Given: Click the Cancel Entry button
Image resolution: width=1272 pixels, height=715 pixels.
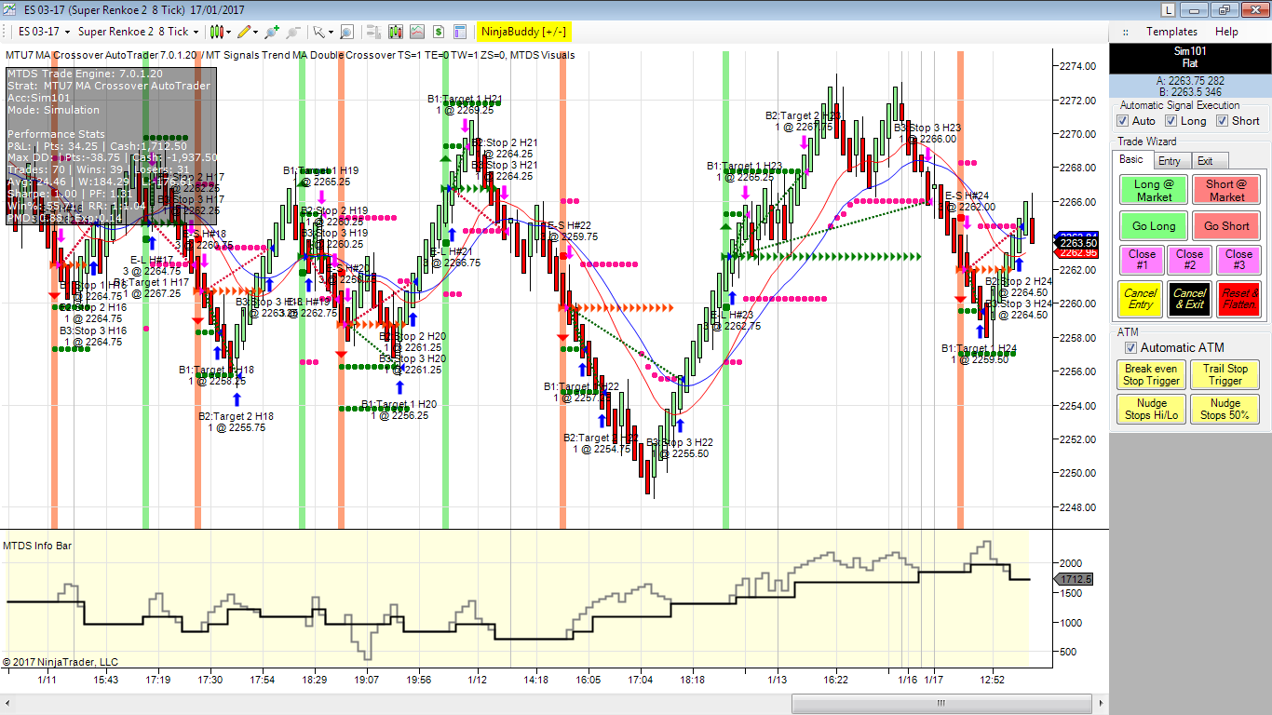Looking at the screenshot, I should pos(1141,299).
